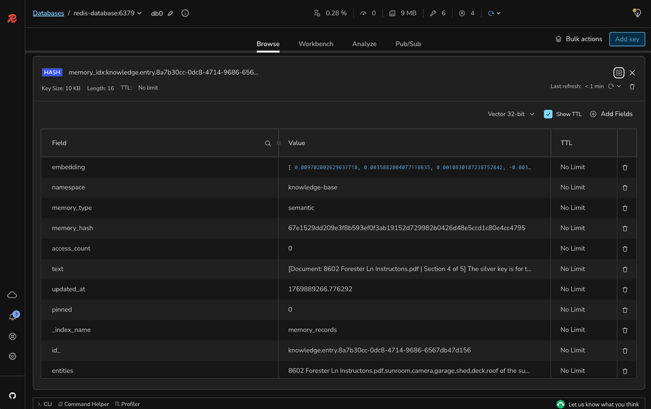Expand the redis-database:6379 dropdown

click(138, 13)
